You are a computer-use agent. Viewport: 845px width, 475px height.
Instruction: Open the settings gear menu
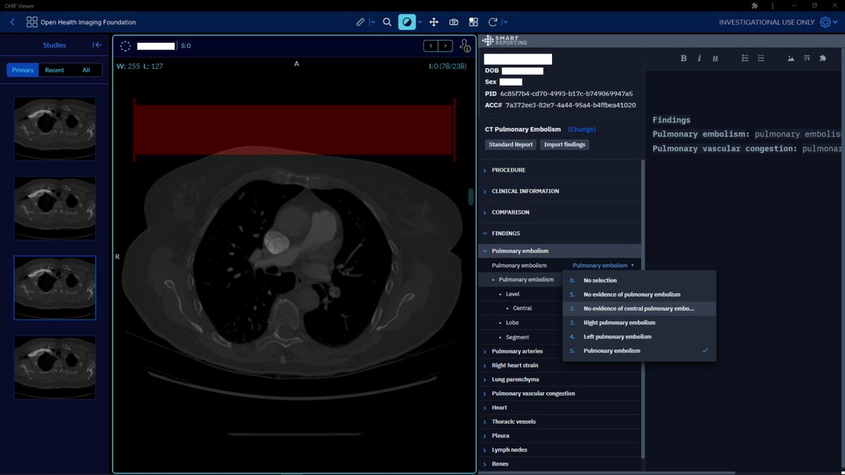pyautogui.click(x=825, y=22)
